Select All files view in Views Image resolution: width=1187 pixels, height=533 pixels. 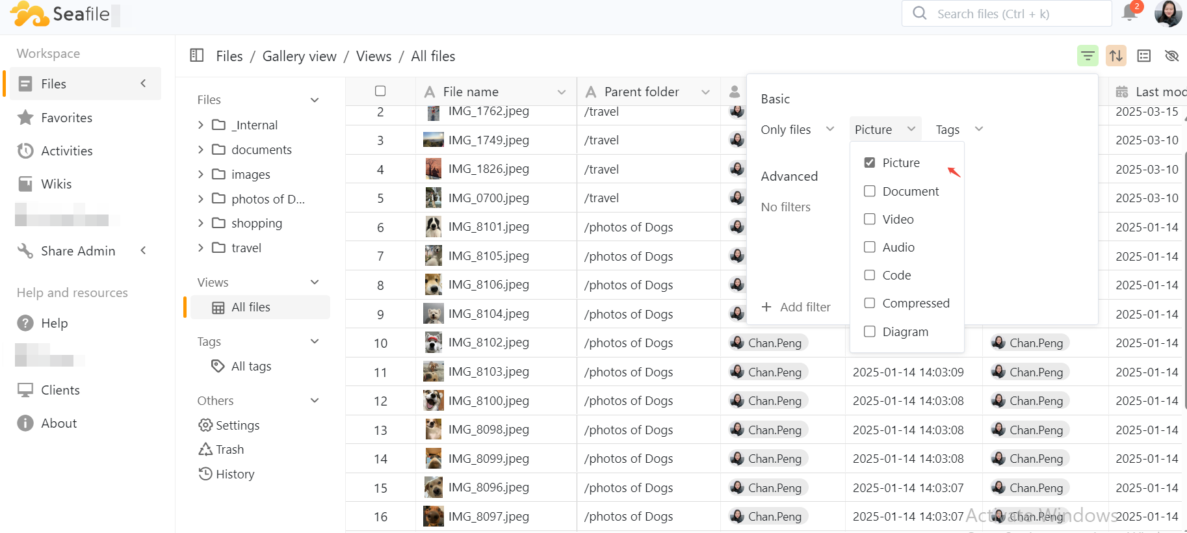250,307
